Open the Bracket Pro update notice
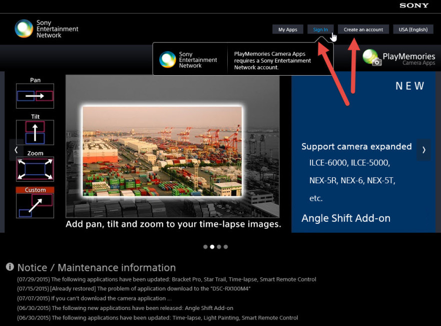This screenshot has height=326, width=441. pos(165,279)
